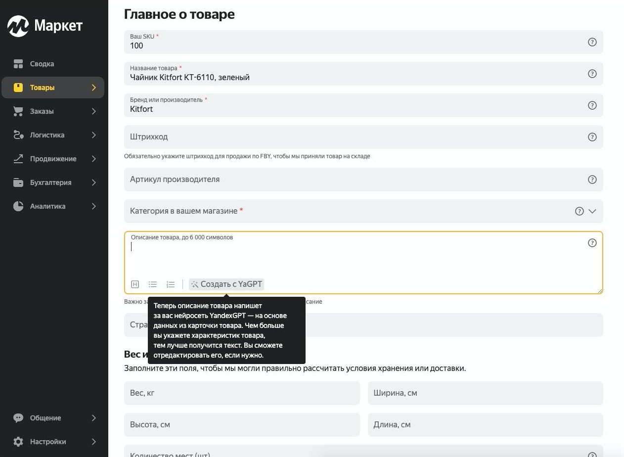Click help icon in description field
624x457 pixels.
click(592, 243)
